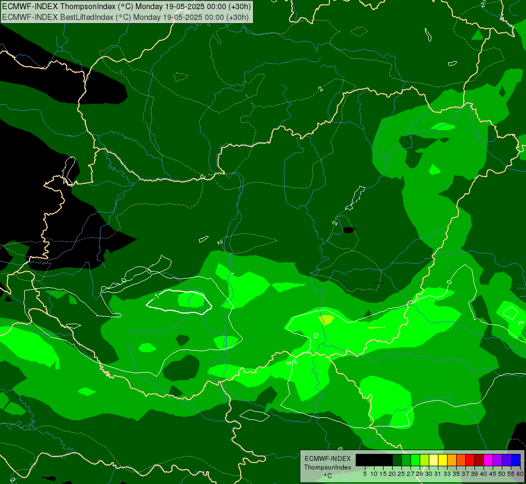
Task: Click the 'ThompsonIndex' label in the legend
Action: [x=327, y=467]
